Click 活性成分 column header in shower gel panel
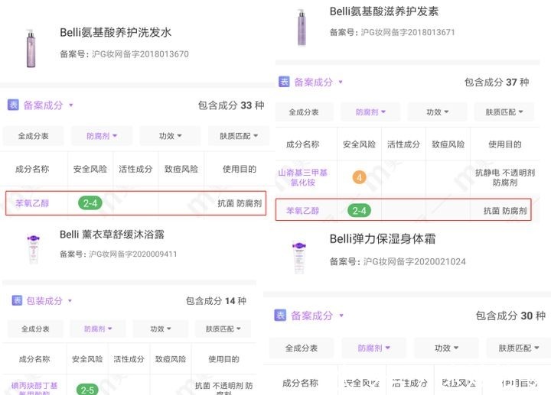 point(129,359)
